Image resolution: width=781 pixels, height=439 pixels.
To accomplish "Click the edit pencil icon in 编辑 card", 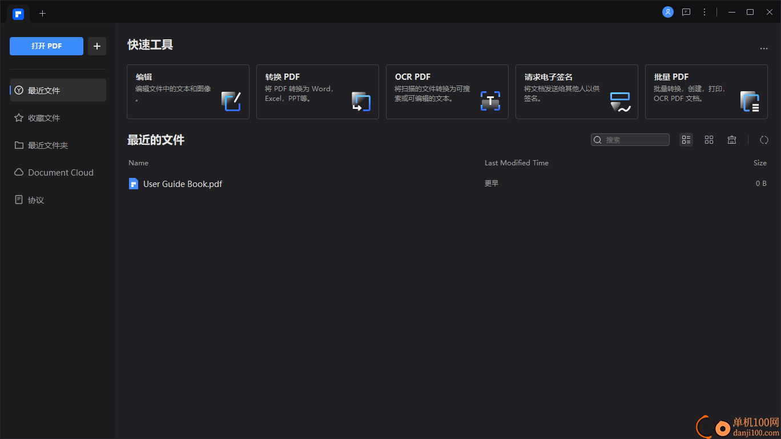I will point(231,101).
